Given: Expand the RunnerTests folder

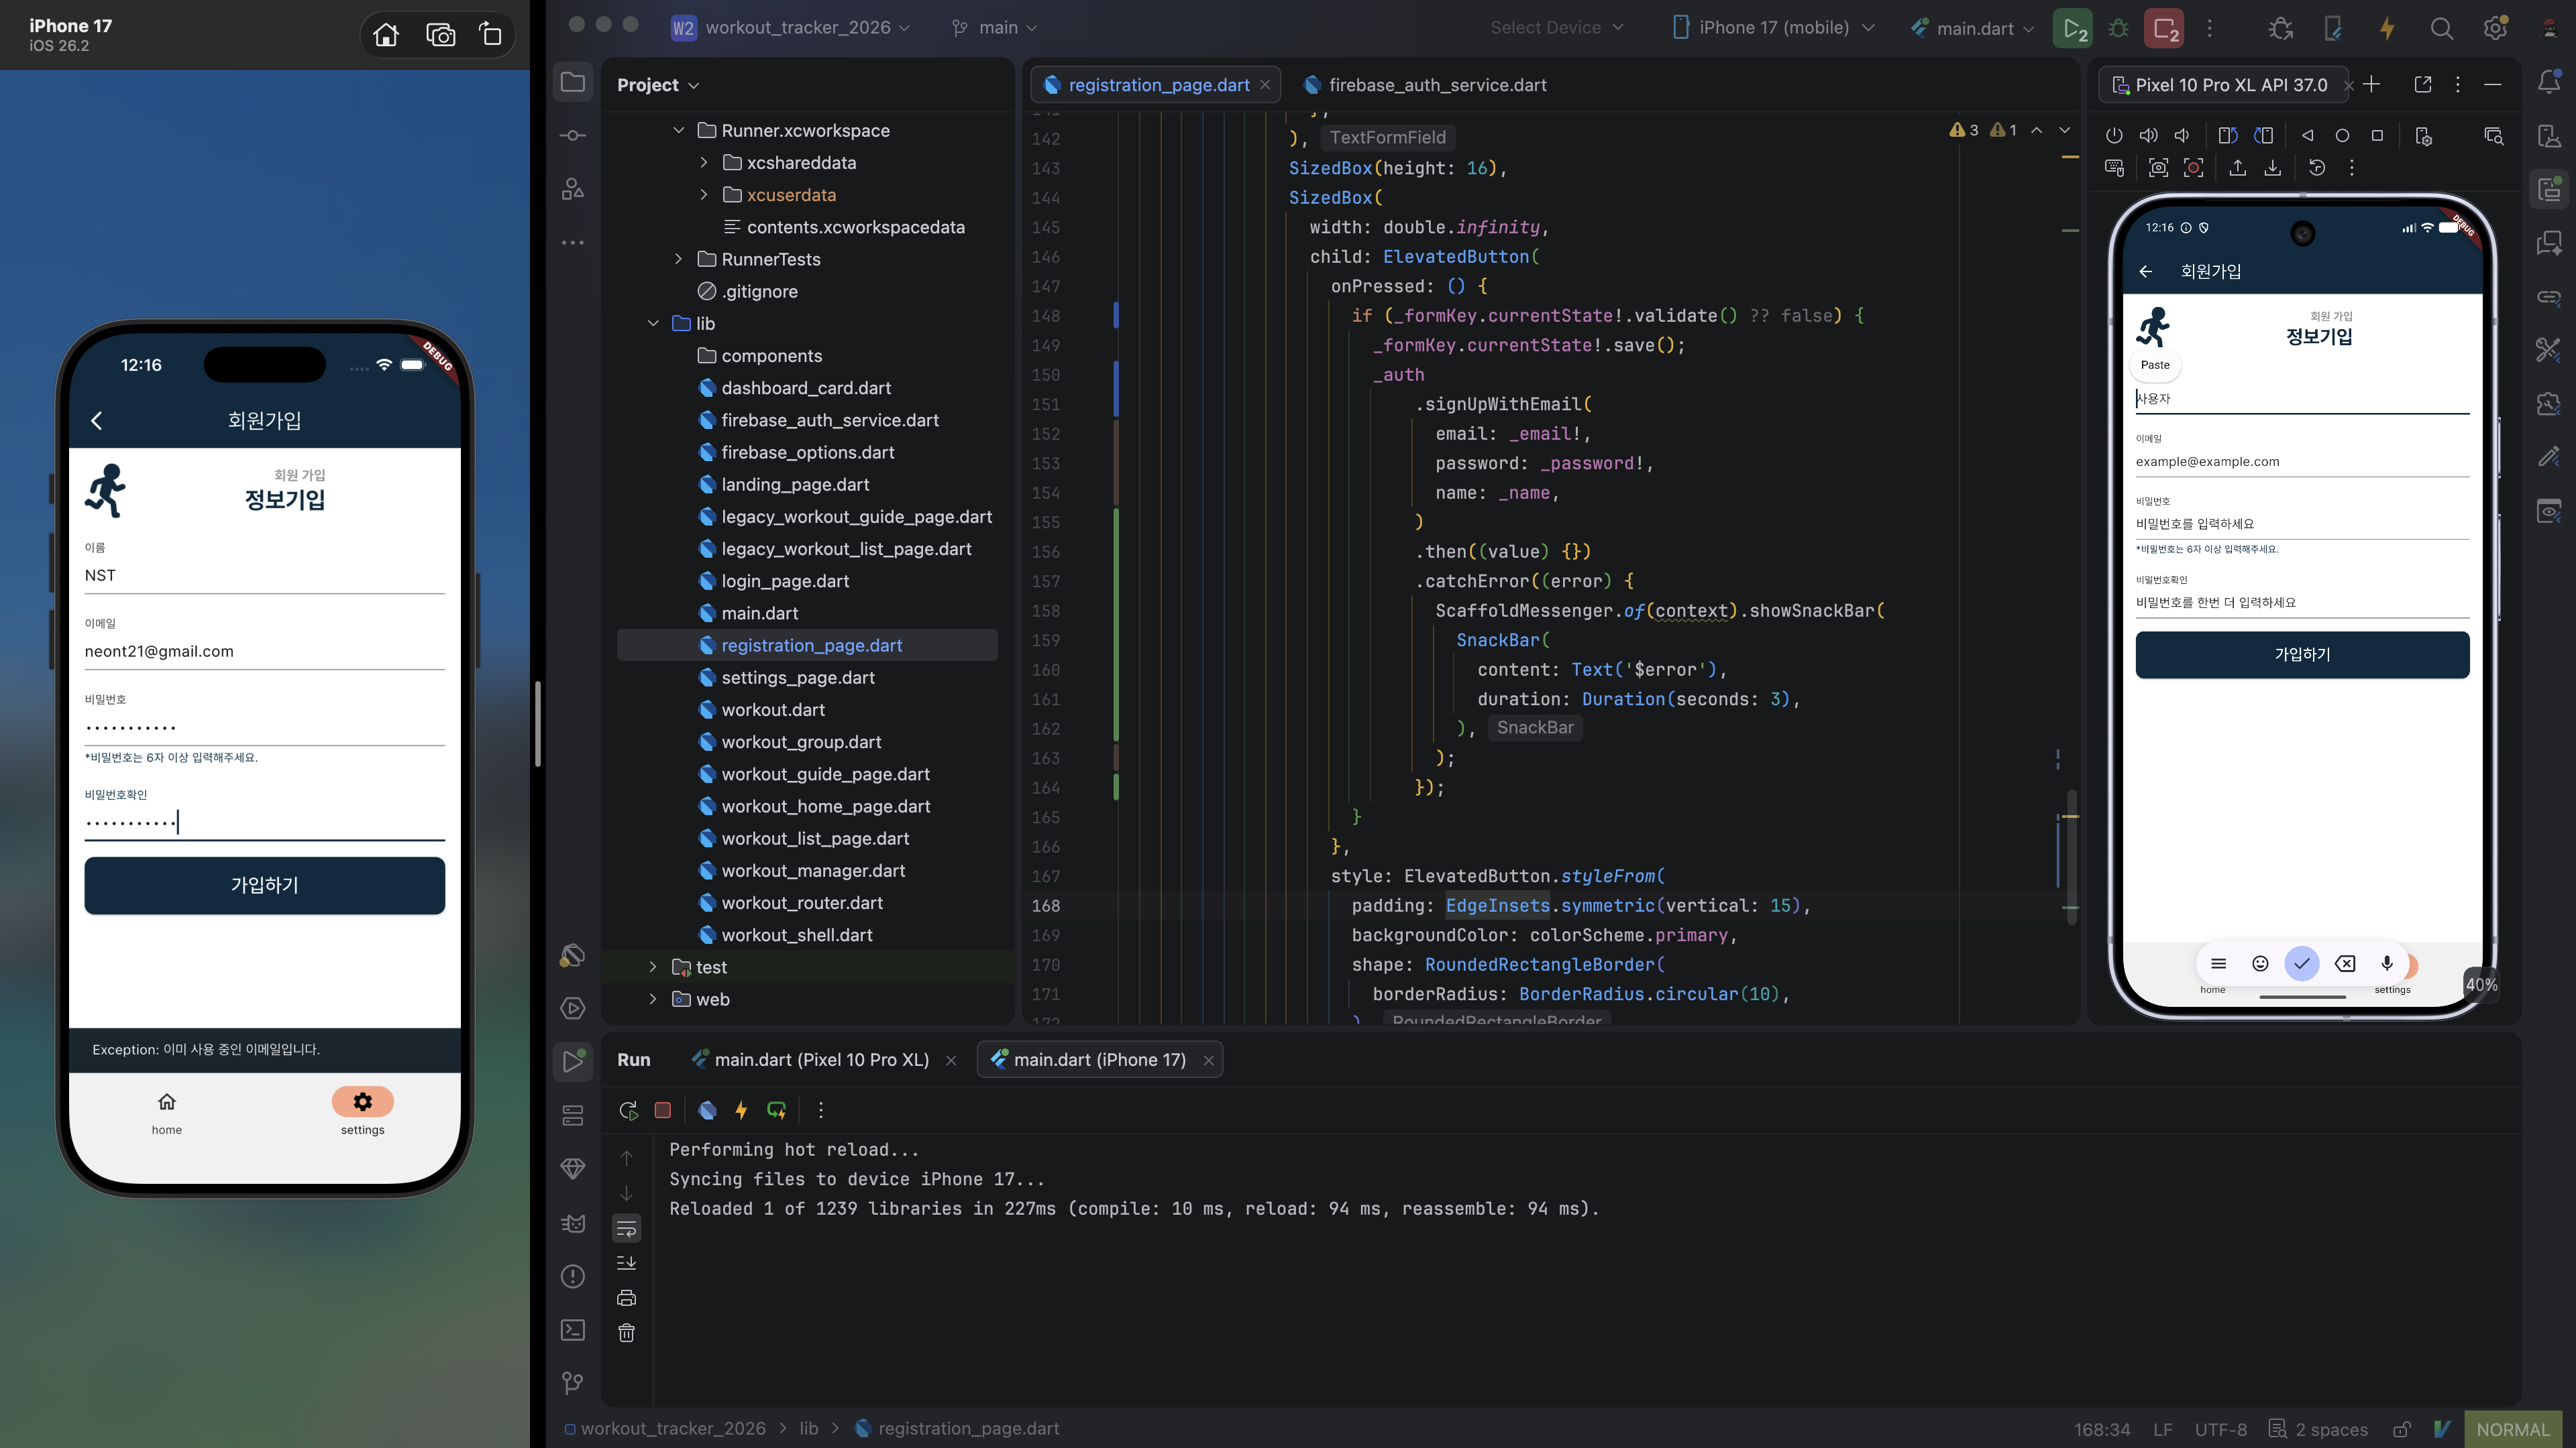Looking at the screenshot, I should point(679,259).
